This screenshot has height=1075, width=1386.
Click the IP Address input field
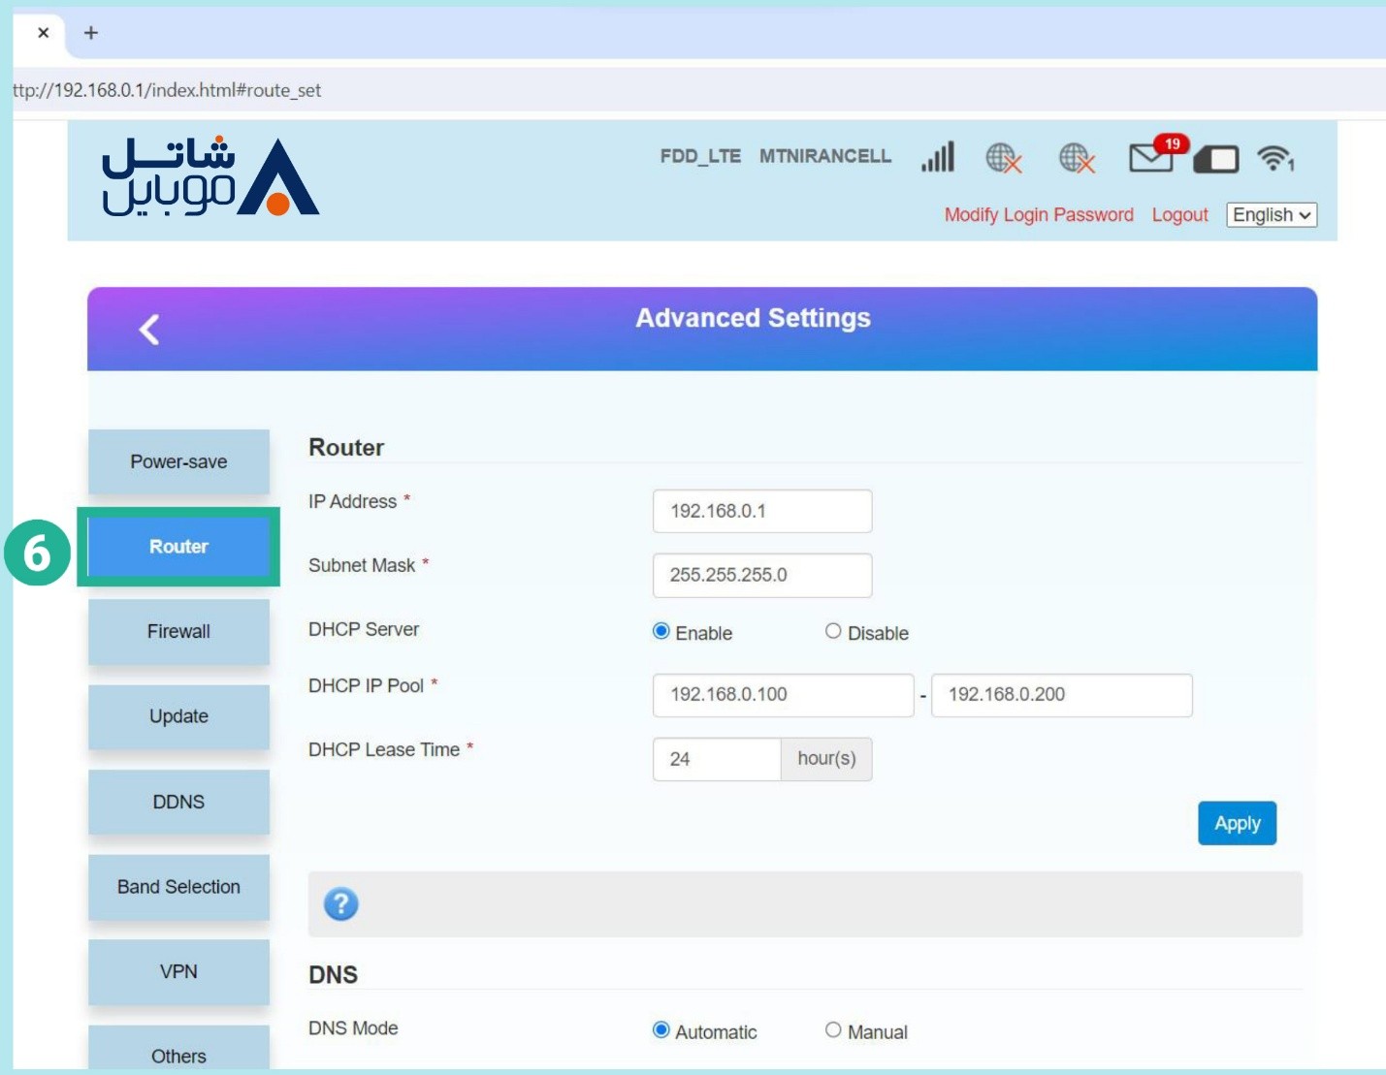762,511
